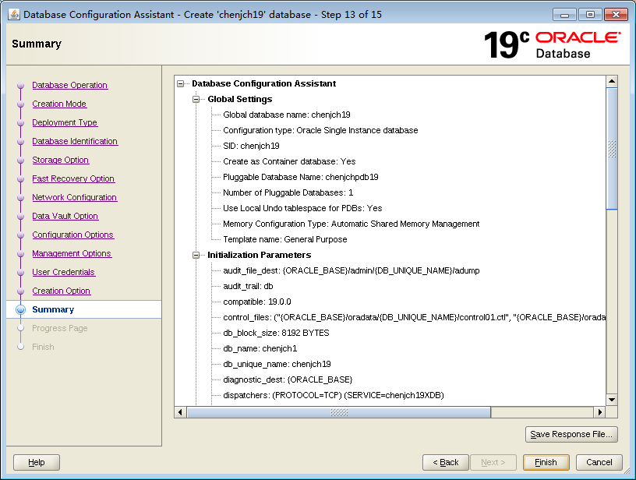Open Help

click(x=36, y=462)
